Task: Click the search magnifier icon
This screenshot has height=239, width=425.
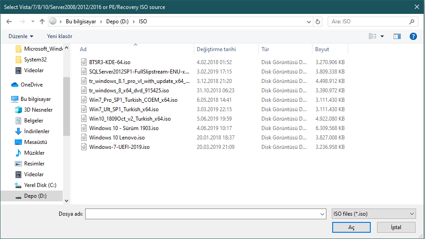Action: pos(412,22)
